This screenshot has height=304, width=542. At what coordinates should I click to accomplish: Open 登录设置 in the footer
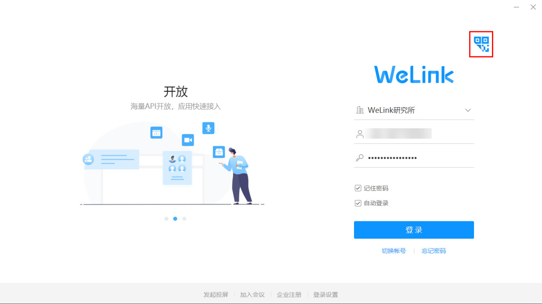click(x=326, y=295)
